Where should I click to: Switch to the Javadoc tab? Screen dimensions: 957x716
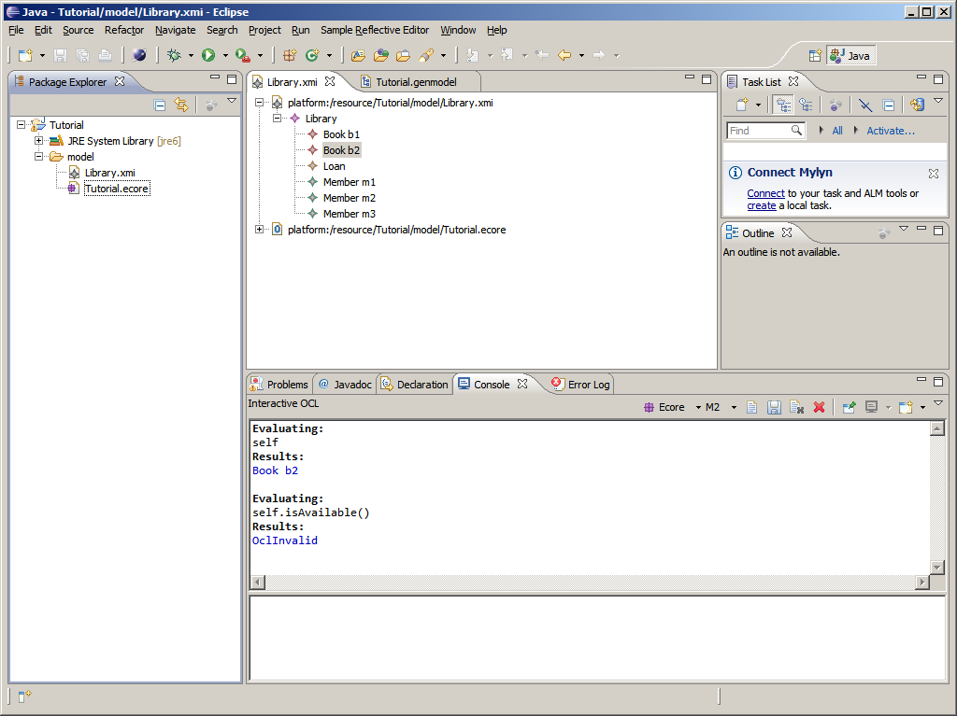coord(345,385)
